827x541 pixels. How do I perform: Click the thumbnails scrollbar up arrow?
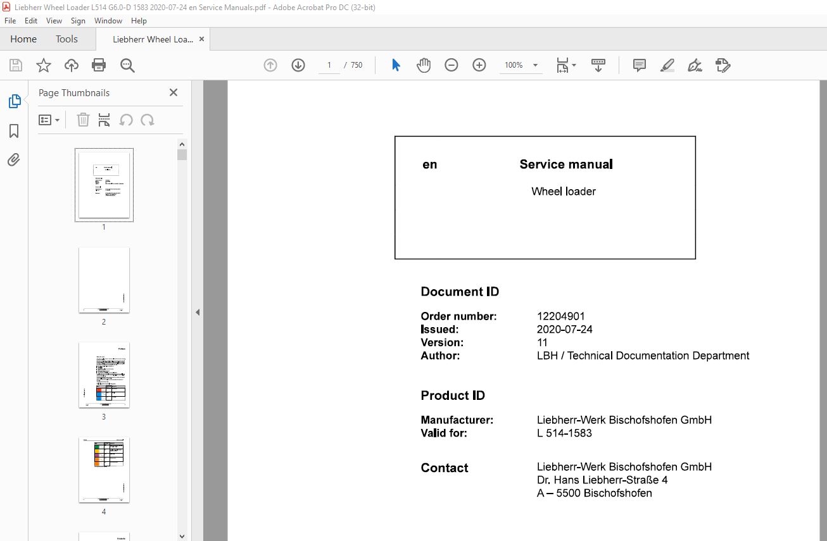(x=182, y=144)
